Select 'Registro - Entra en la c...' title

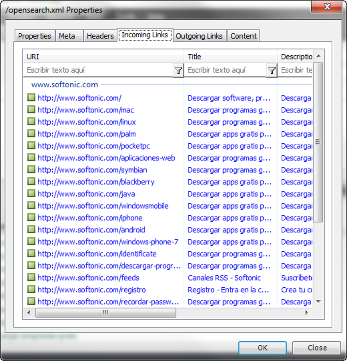coord(228,290)
